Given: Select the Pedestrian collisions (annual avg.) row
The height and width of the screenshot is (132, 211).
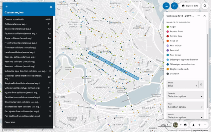Looking at the screenshot, I should pos(27,33).
